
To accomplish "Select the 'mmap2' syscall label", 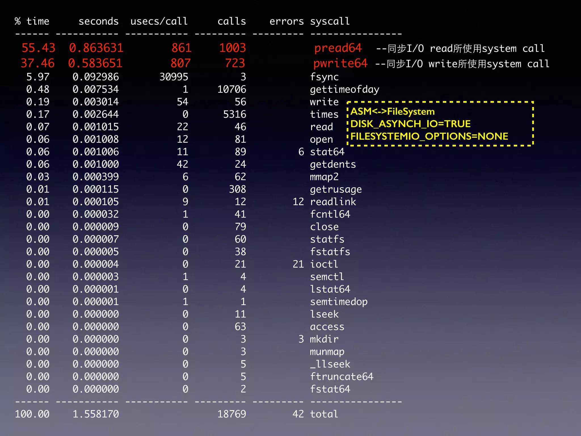I will point(324,177).
